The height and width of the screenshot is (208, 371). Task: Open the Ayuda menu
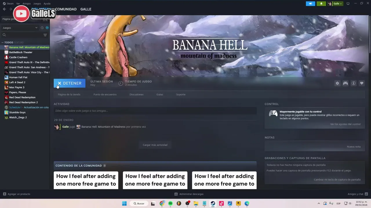coord(47,3)
